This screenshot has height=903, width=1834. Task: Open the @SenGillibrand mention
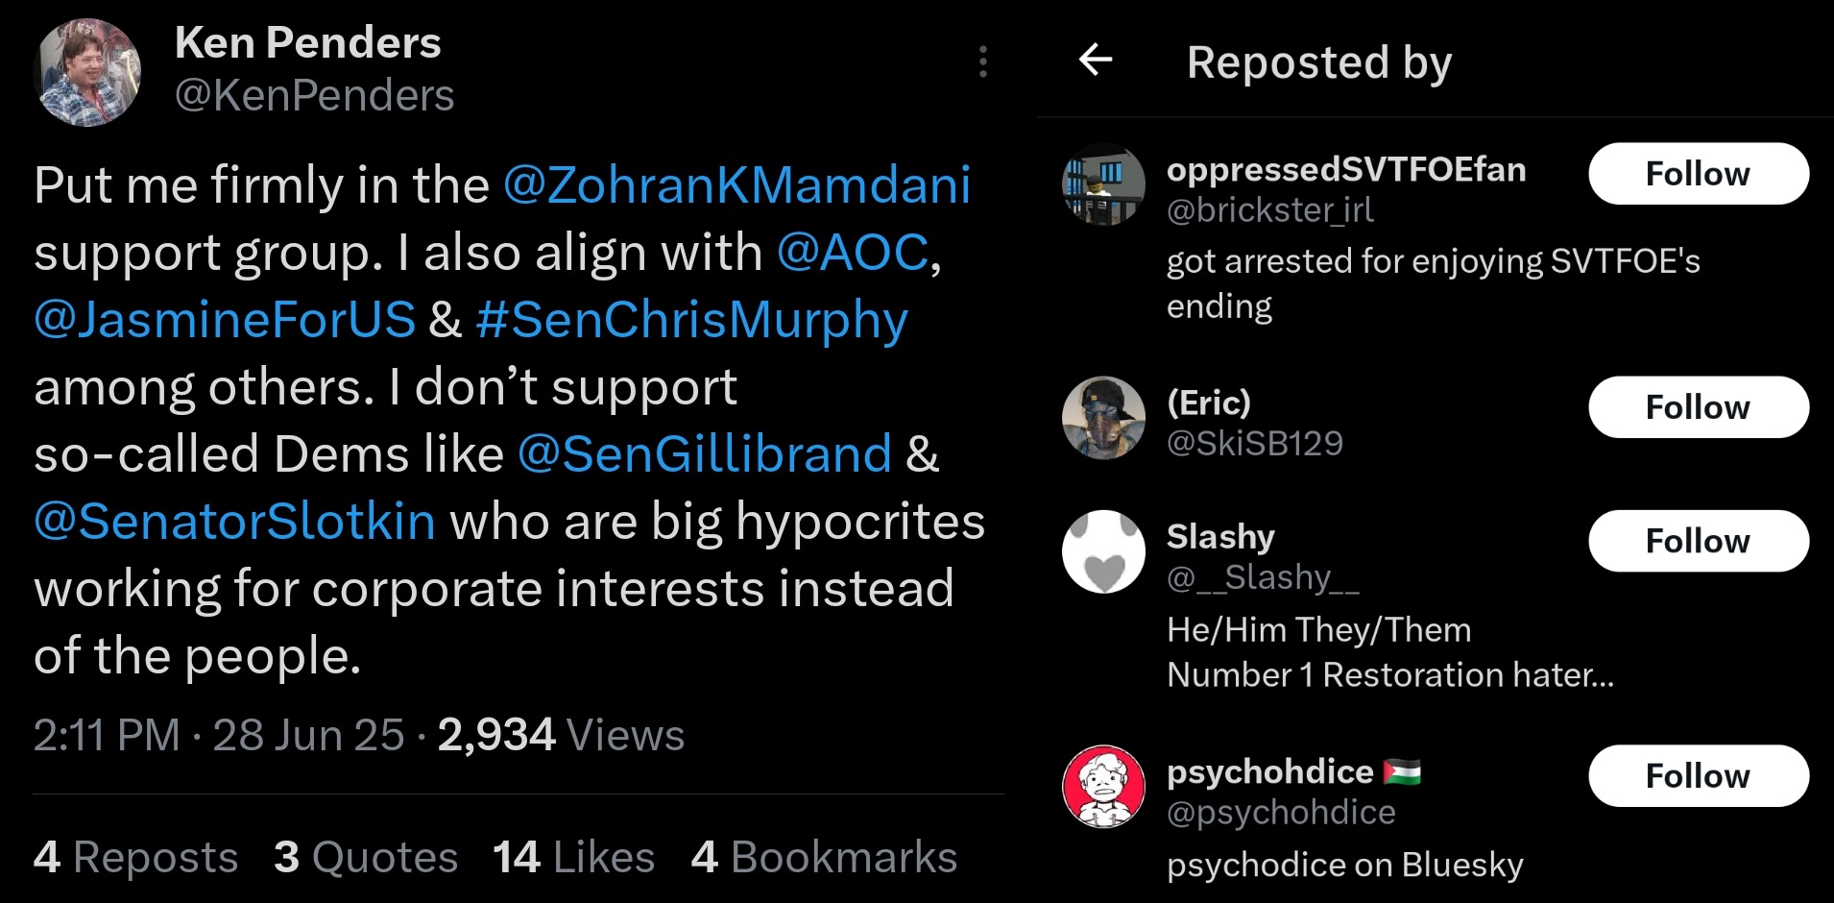[705, 454]
